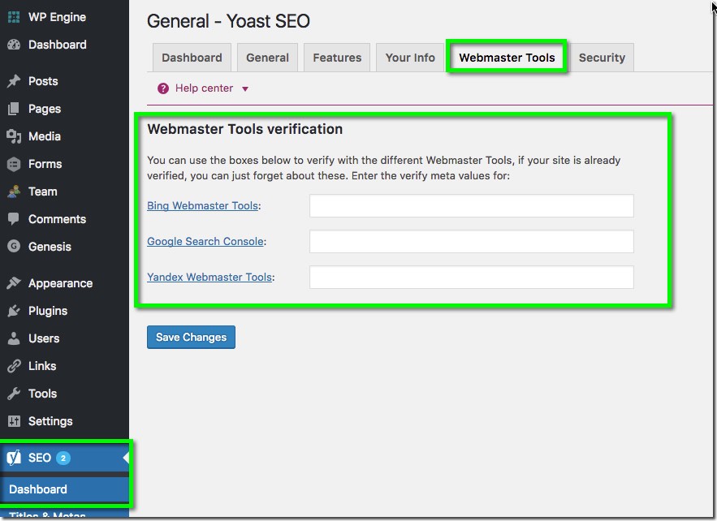The image size is (717, 521).
Task: Open the Security tab
Action: (602, 57)
